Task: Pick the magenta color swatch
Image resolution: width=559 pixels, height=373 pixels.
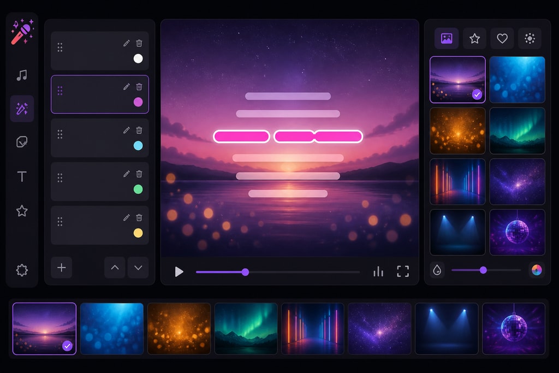Action: pos(138,102)
